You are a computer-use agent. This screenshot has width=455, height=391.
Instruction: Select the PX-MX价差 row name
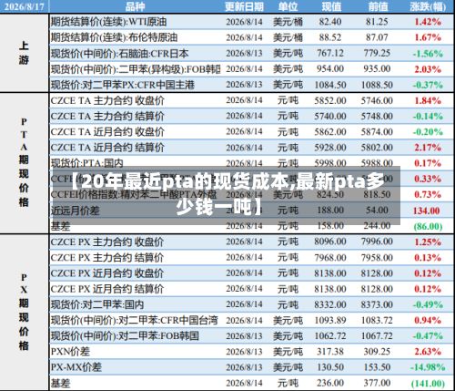(76, 367)
